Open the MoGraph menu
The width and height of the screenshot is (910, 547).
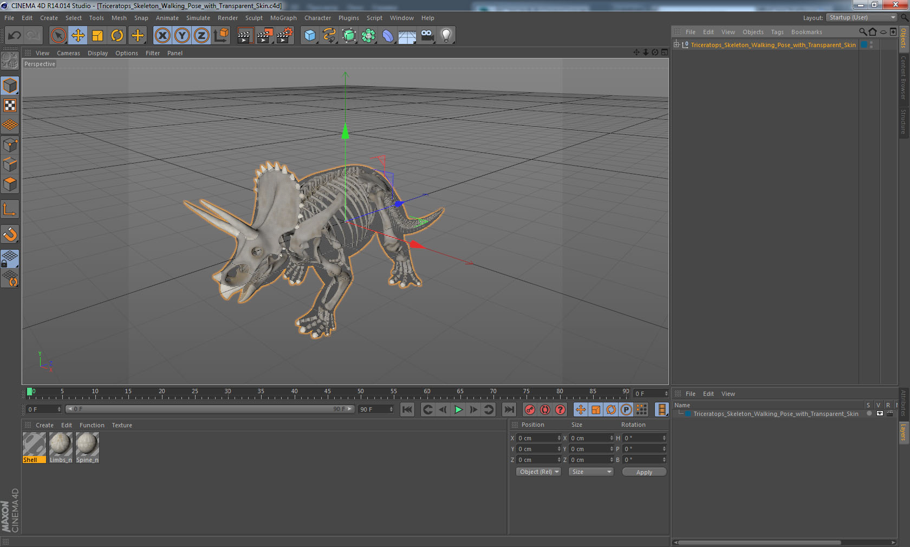(283, 18)
